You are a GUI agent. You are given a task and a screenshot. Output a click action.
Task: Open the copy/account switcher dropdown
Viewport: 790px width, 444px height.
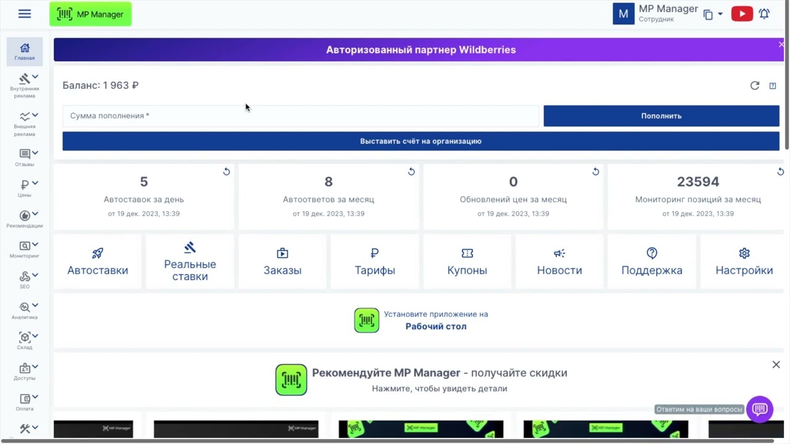pos(713,14)
